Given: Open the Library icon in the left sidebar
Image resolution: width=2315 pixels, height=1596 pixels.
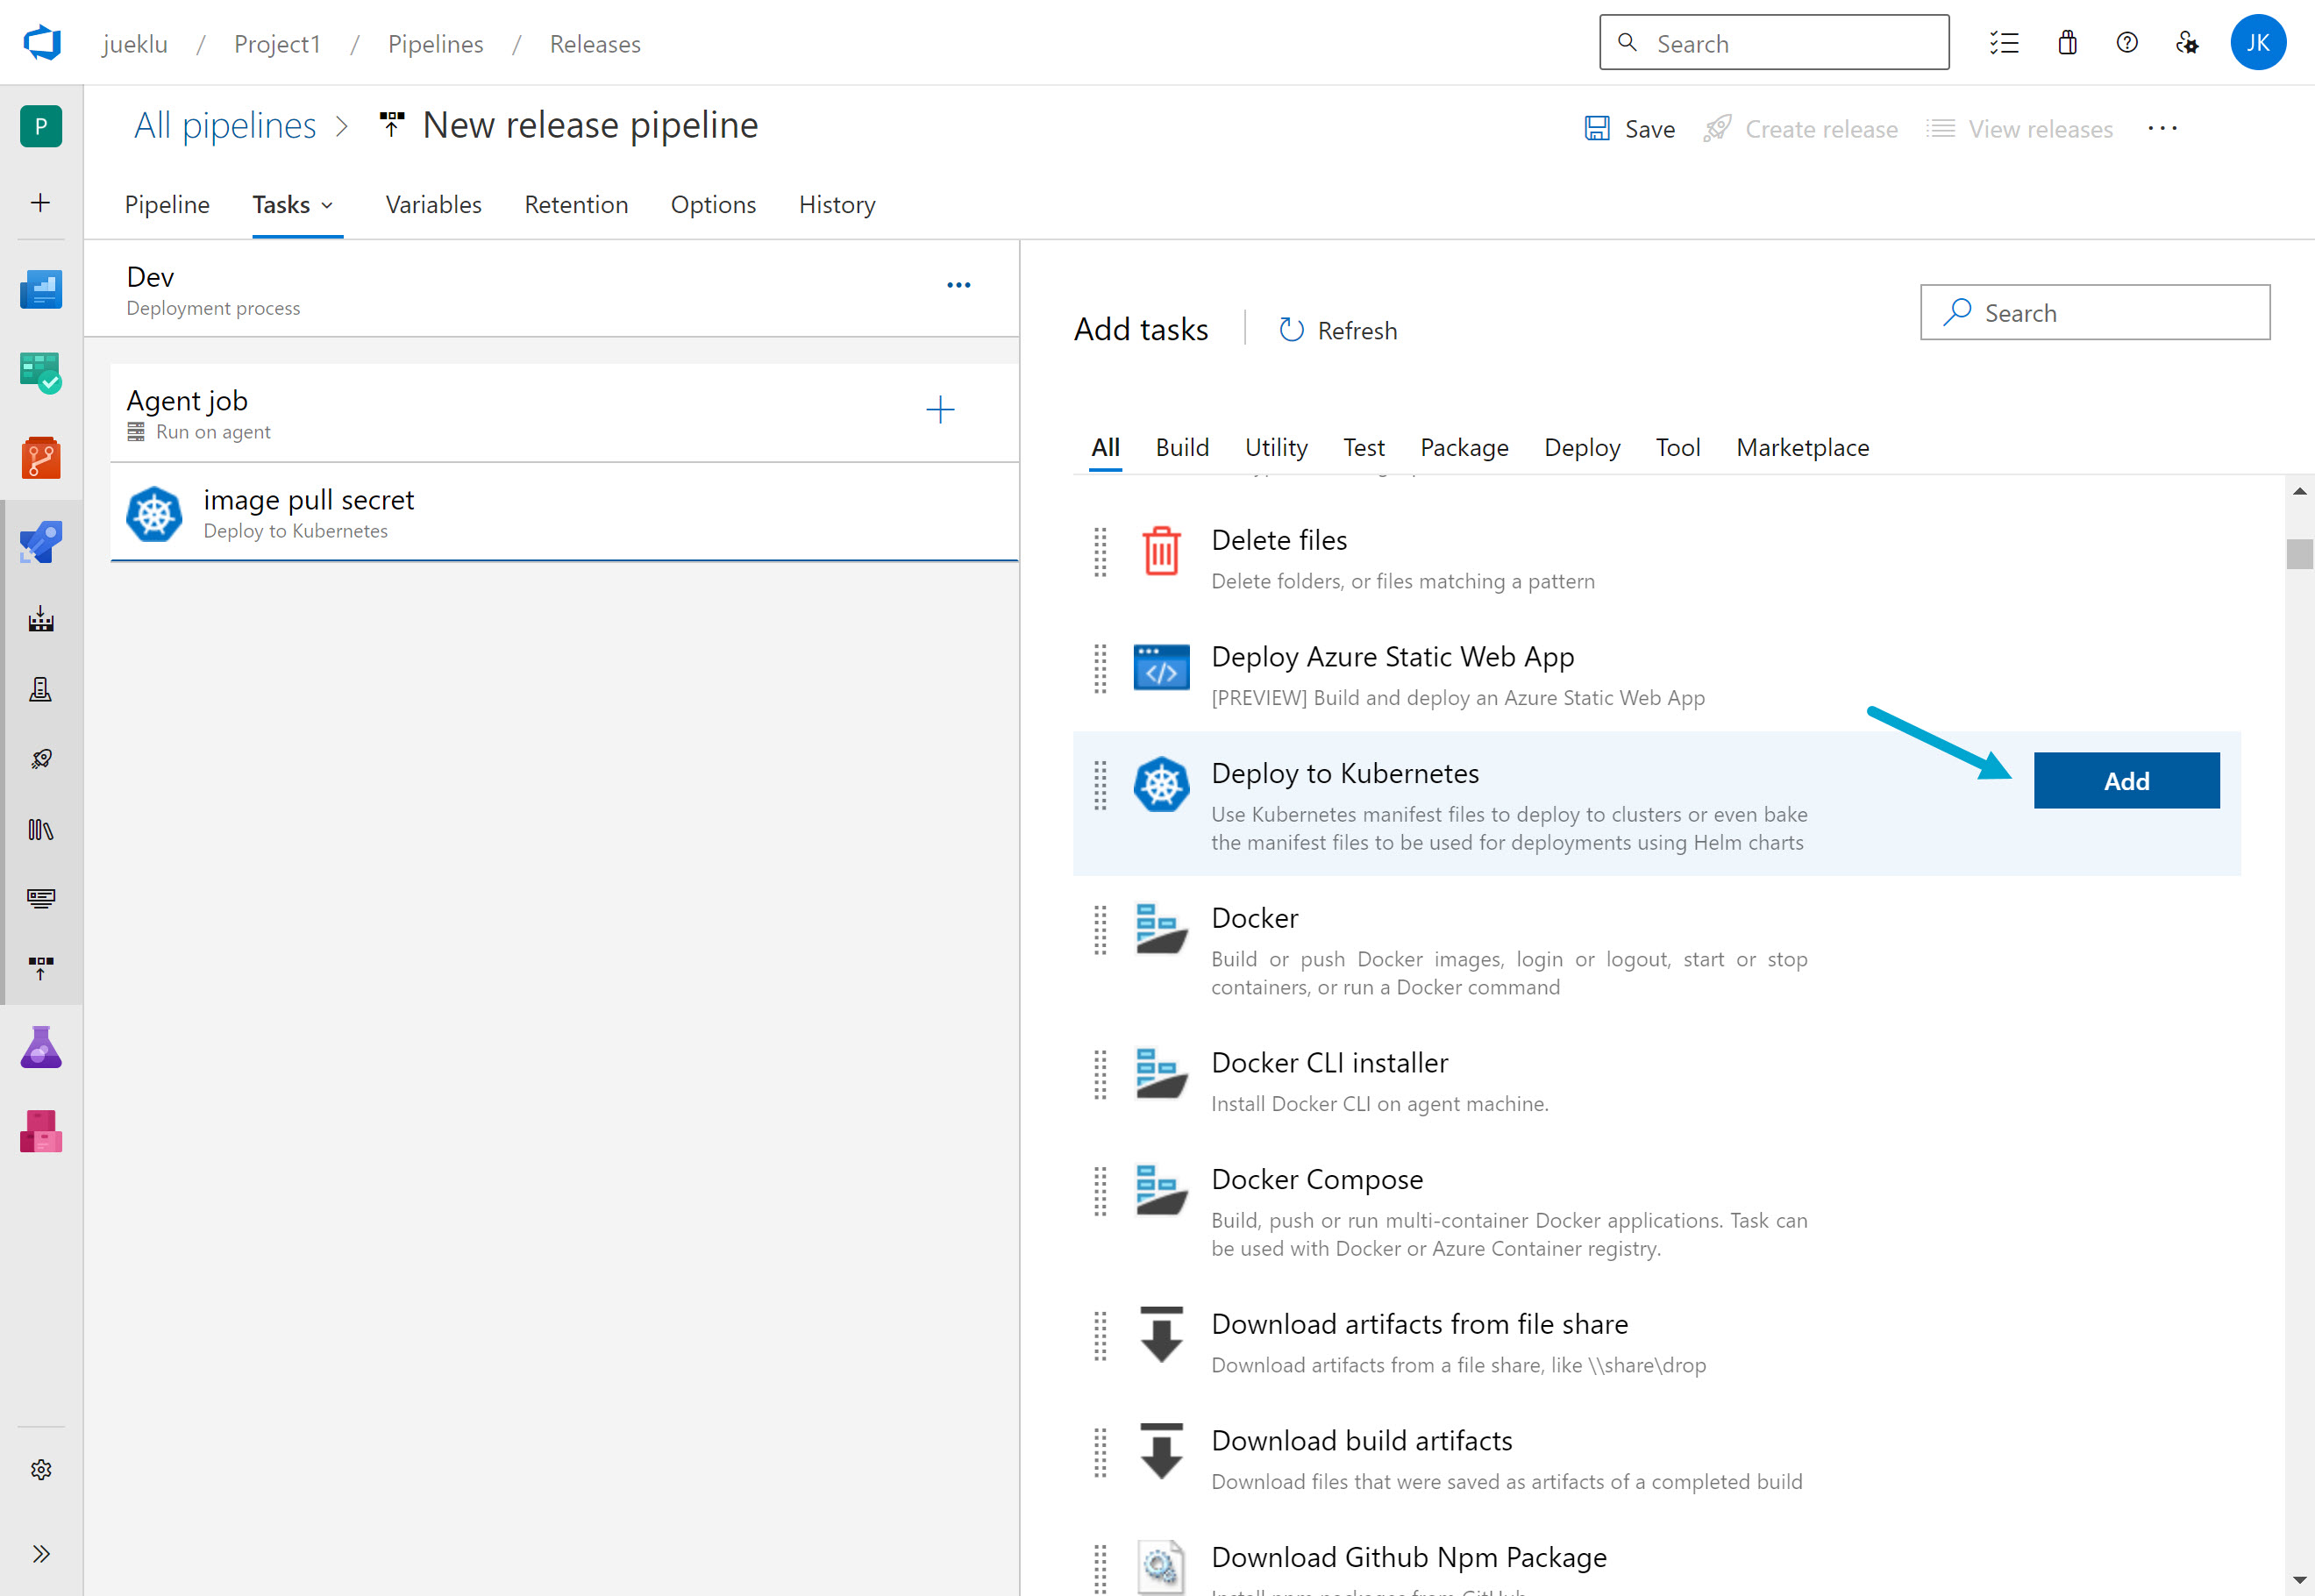Looking at the screenshot, I should pyautogui.click(x=40, y=829).
